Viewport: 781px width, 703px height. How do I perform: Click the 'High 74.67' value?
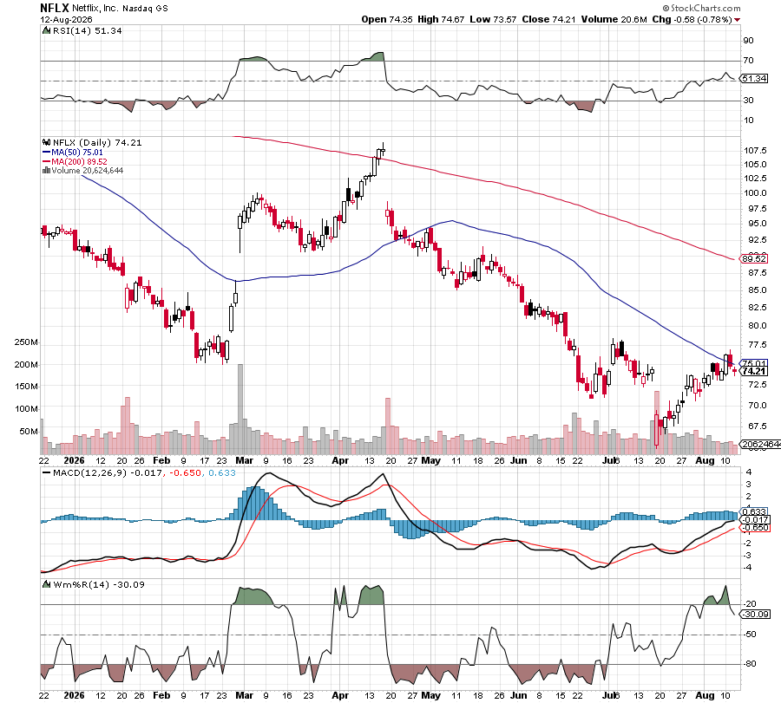[x=441, y=19]
